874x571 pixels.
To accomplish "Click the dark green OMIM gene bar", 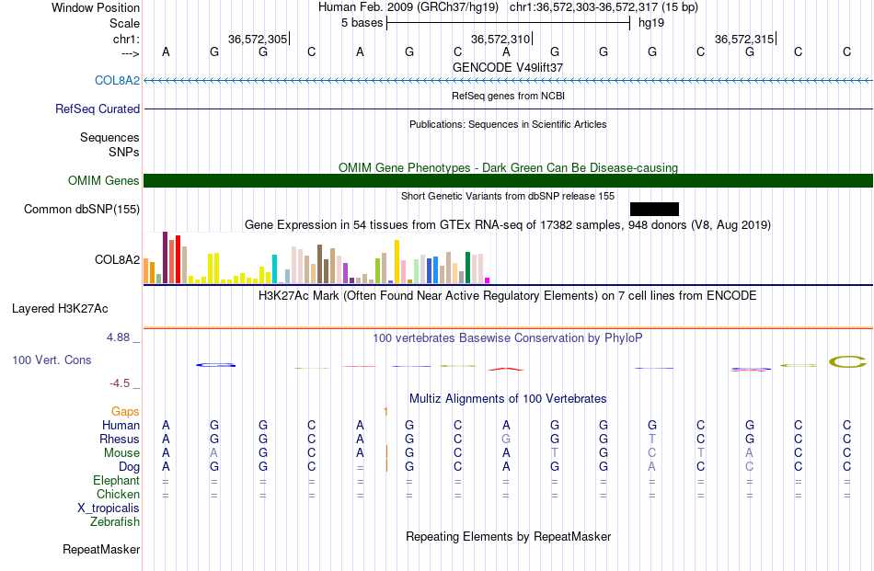I will 509,180.
